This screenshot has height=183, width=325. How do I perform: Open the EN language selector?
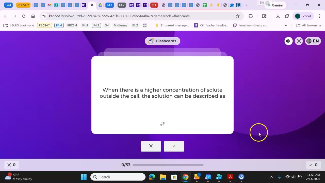[x=313, y=41]
